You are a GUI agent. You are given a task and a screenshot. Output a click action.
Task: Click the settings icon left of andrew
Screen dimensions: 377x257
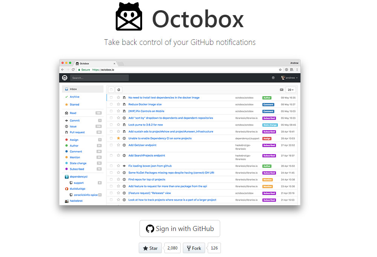pos(273,78)
